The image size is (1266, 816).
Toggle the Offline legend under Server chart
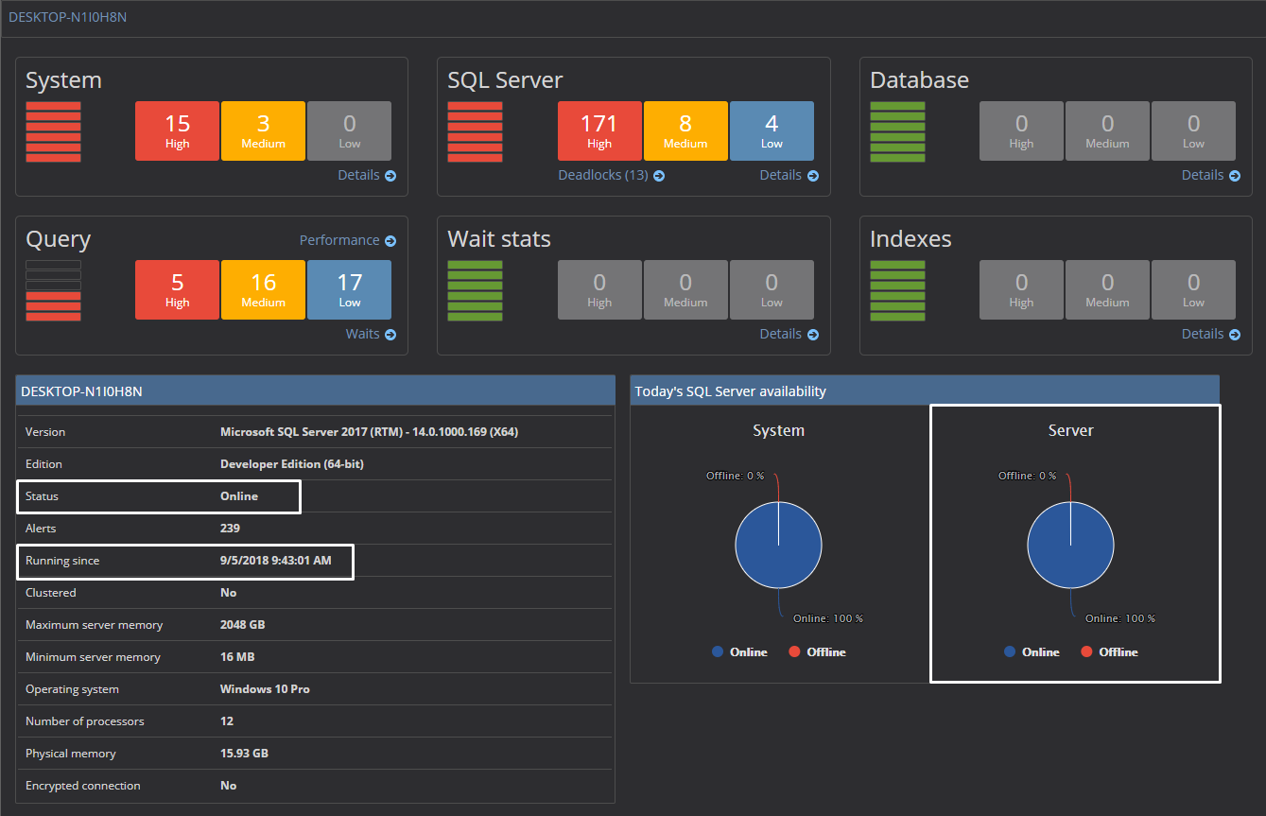(x=1109, y=652)
